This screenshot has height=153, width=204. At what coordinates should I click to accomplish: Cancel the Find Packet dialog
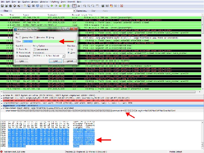coord(70,61)
